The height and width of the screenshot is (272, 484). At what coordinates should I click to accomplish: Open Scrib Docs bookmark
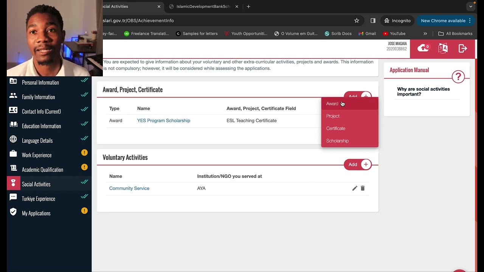[338, 34]
